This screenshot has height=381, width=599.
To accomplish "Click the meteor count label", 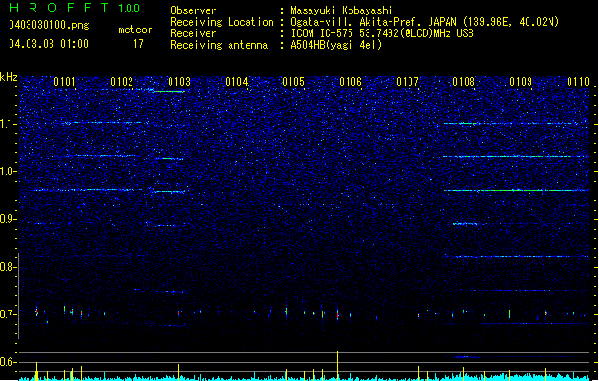I will pos(135,30).
